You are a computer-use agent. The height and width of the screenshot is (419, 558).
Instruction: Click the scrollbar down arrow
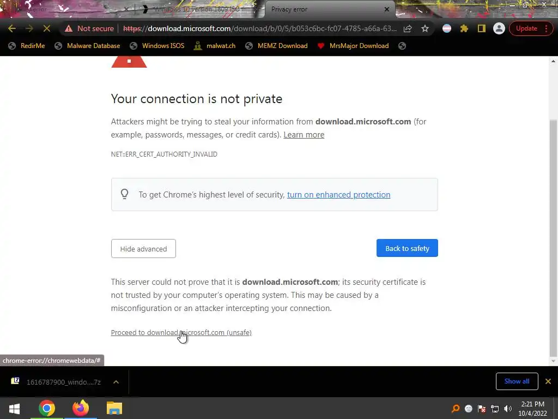tap(553, 361)
